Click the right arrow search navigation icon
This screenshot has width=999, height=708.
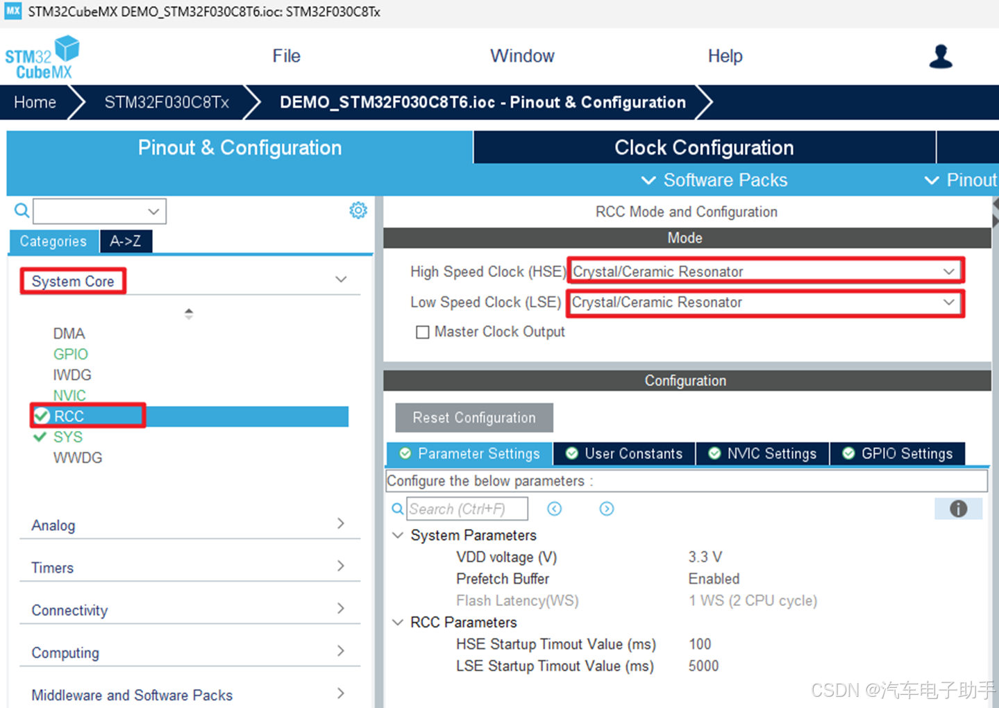point(606,509)
